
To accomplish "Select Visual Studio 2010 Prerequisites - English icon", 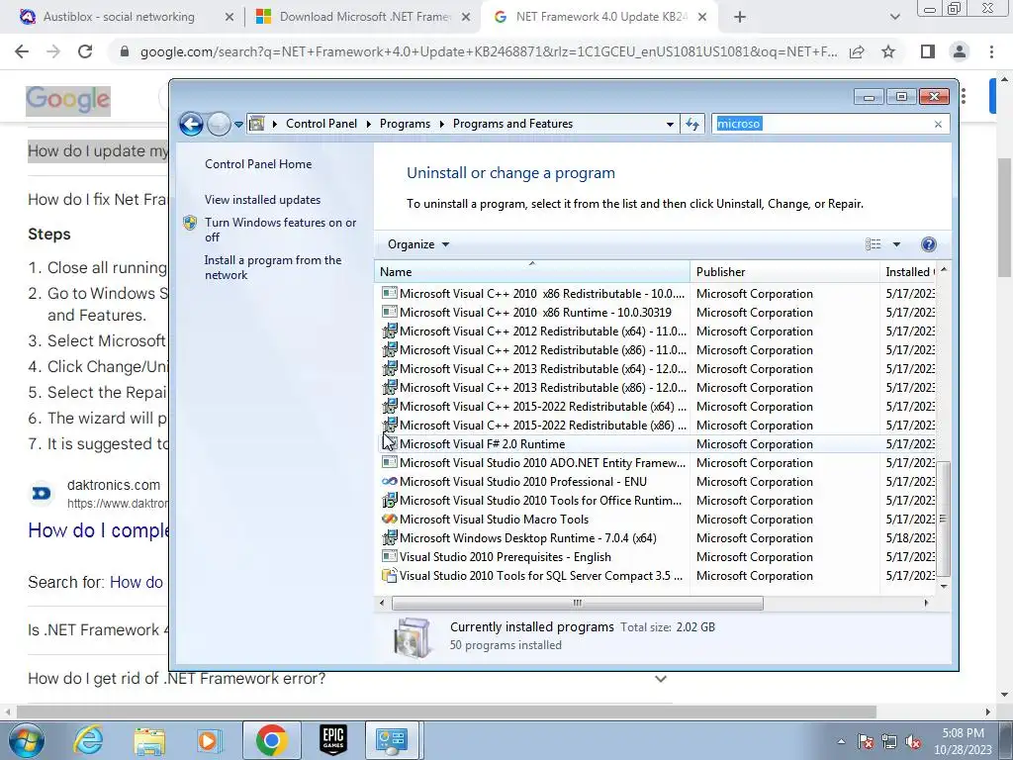I will click(390, 556).
